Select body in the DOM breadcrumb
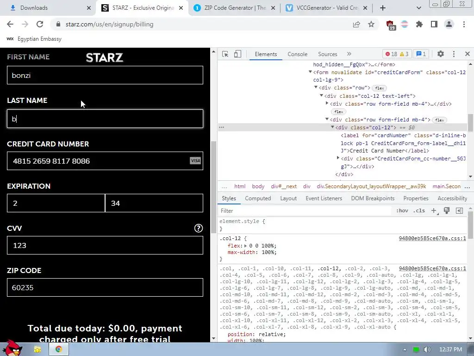 258,186
